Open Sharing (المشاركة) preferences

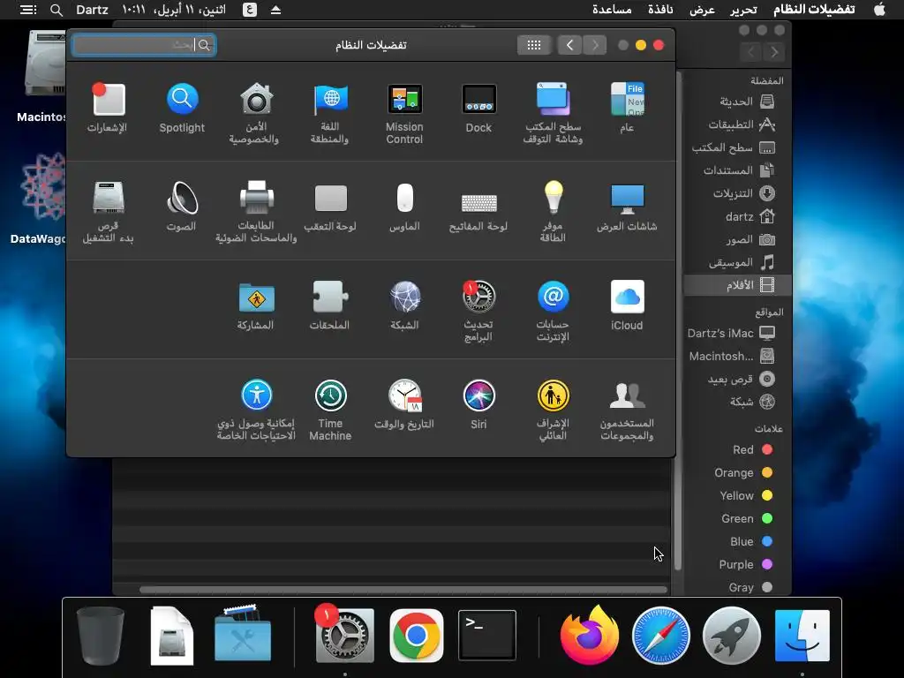point(256,306)
